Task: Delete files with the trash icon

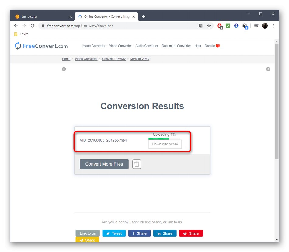Action: pos(137,164)
